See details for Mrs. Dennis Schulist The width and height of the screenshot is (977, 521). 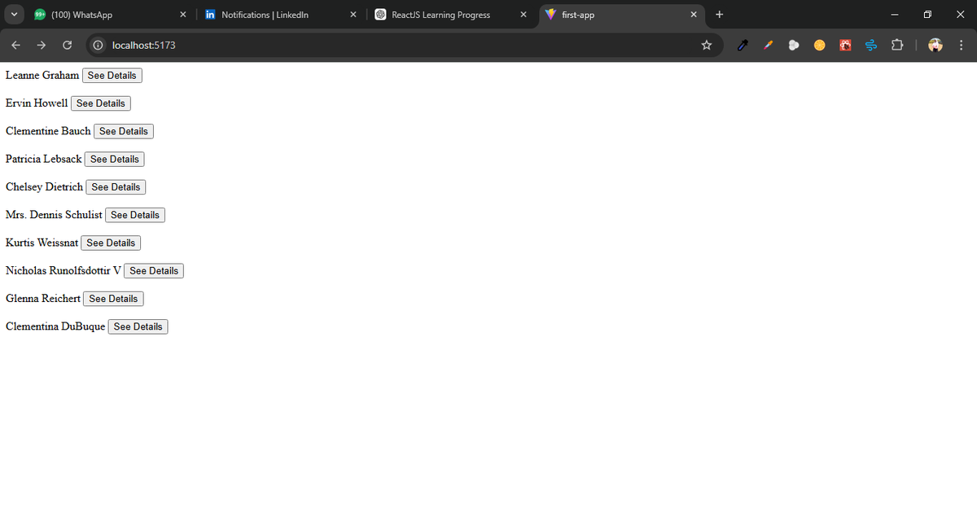click(135, 215)
